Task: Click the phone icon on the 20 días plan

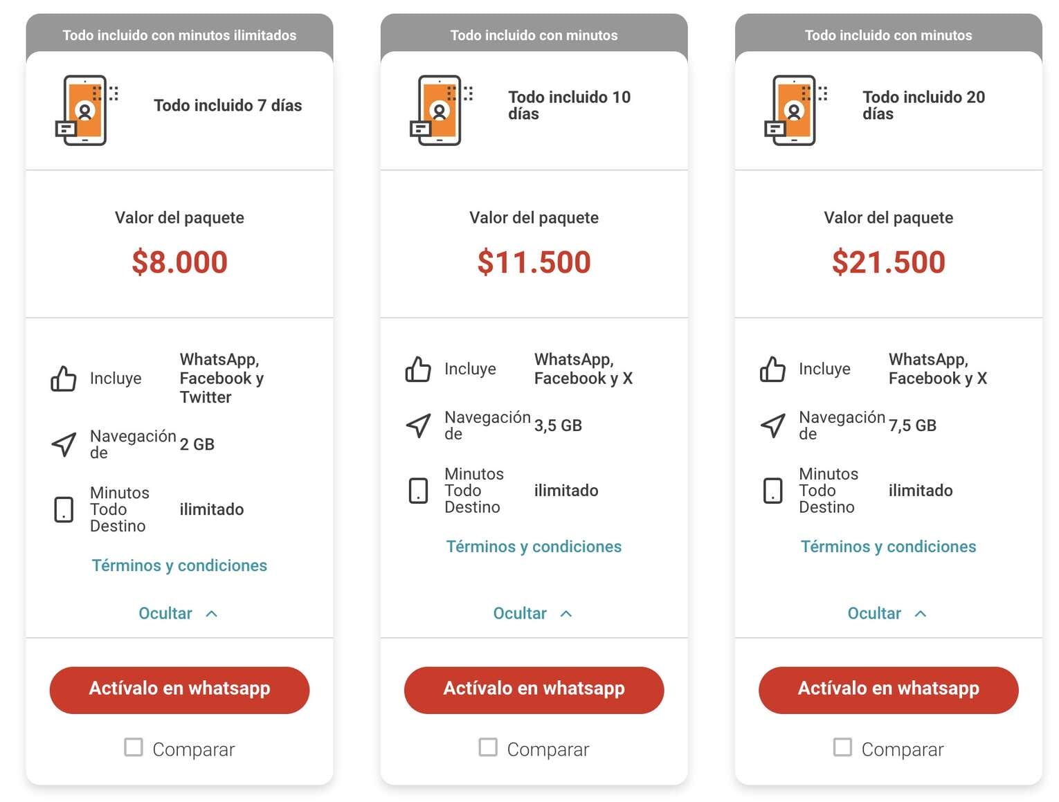Action: coord(795,110)
